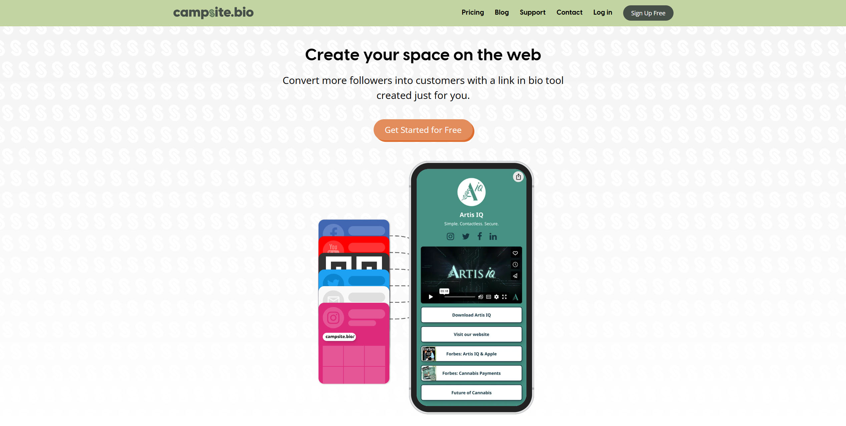Viewport: 846px width, 426px height.
Task: Click the campsite.bio logo
Action: point(214,12)
